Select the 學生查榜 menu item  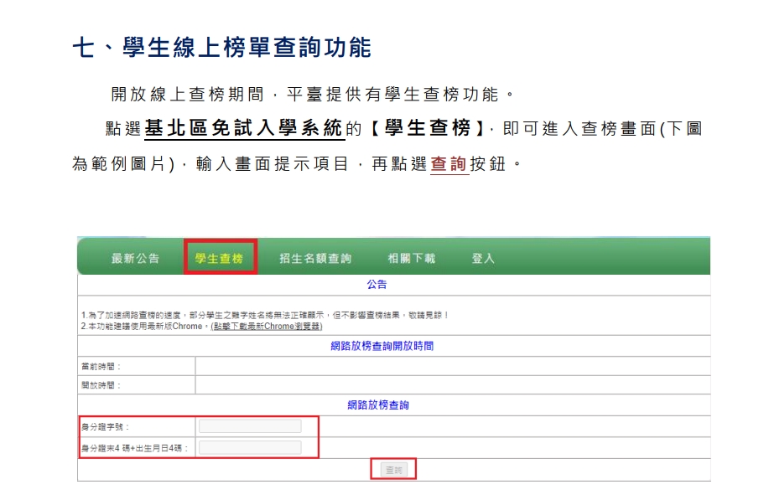[219, 258]
